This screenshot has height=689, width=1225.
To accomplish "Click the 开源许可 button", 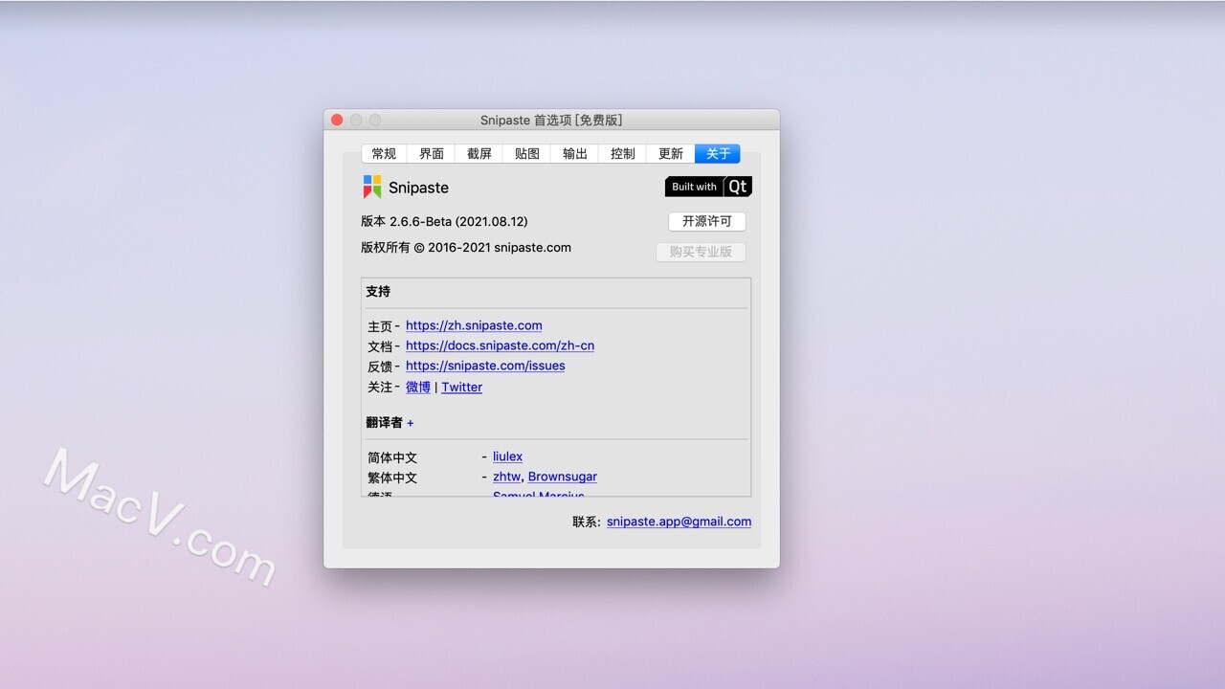I will 707,221.
